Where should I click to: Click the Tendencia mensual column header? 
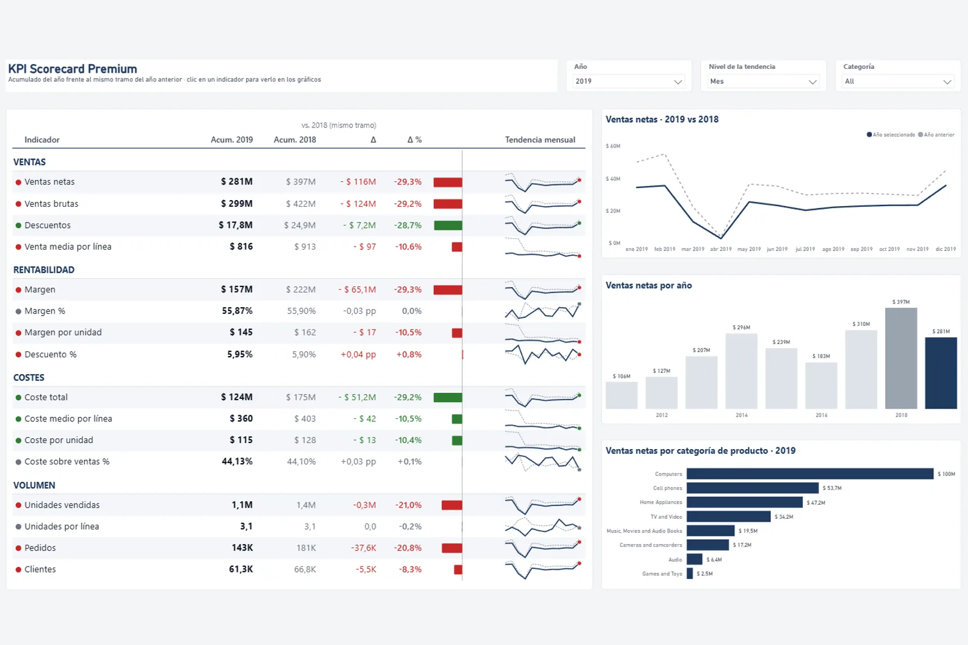point(540,140)
